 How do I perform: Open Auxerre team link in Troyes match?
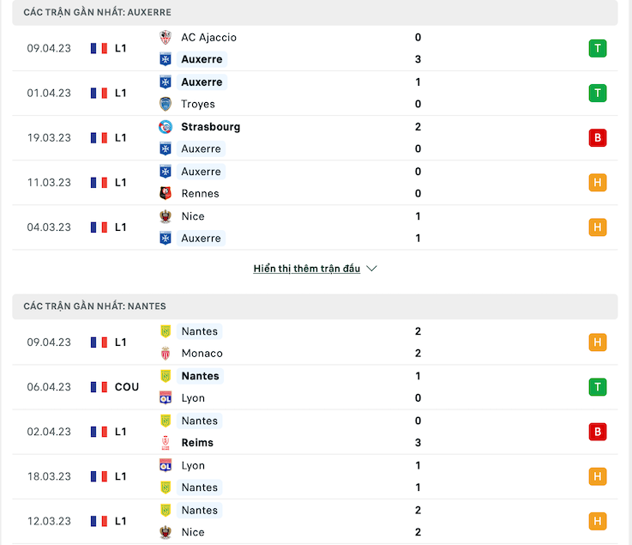[202, 82]
